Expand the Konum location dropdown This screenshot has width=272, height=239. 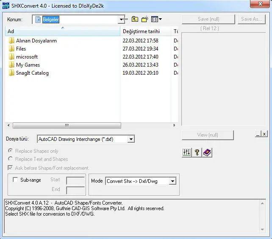point(121,20)
